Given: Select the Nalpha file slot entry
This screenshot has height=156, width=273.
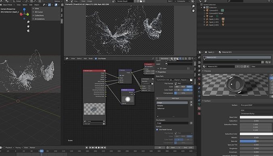Looking at the screenshot, I should click(172, 106).
